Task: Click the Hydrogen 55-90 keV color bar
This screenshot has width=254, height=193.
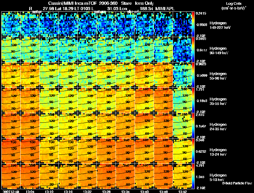Action: [193, 75]
